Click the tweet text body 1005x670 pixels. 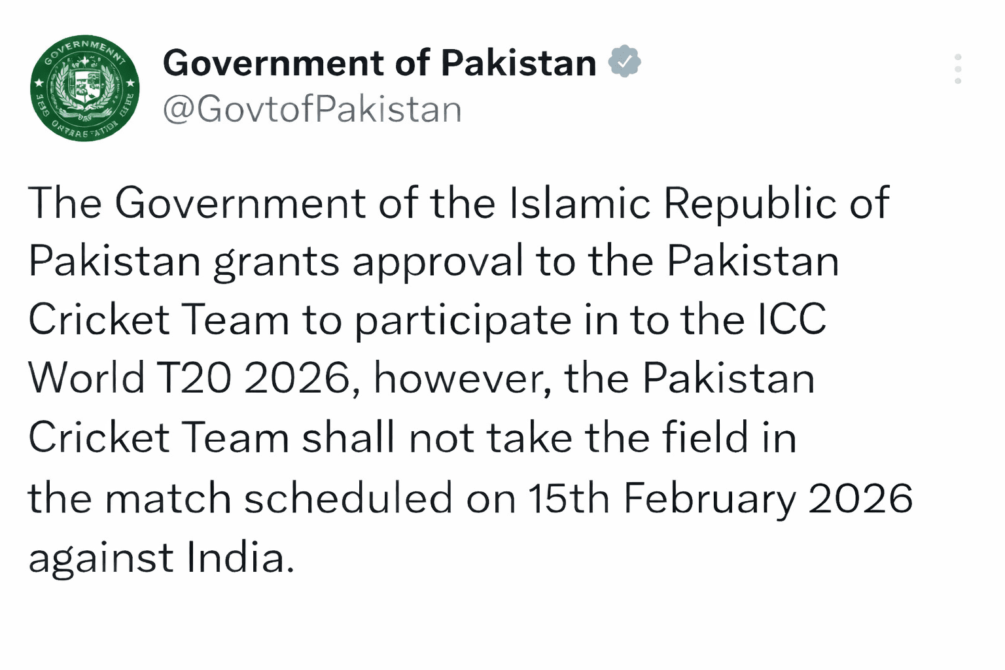(x=458, y=376)
